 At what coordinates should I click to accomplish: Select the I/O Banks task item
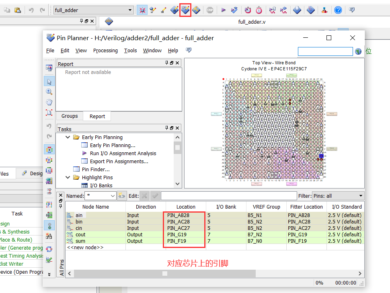point(101,186)
